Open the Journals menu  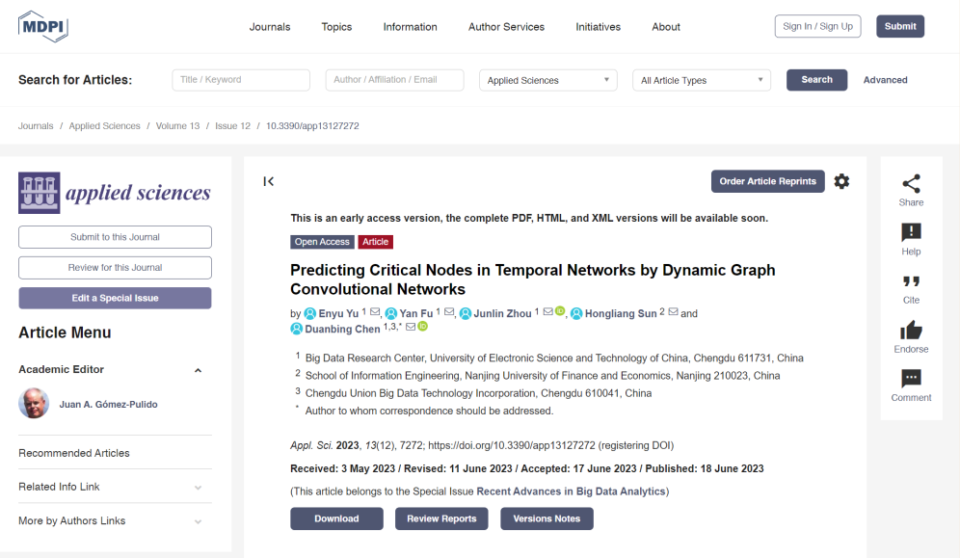coord(269,27)
